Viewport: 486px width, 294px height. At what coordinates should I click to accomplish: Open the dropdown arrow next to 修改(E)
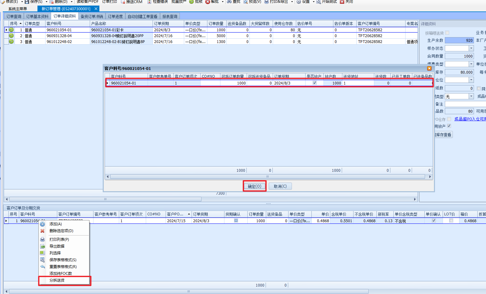point(22,2)
